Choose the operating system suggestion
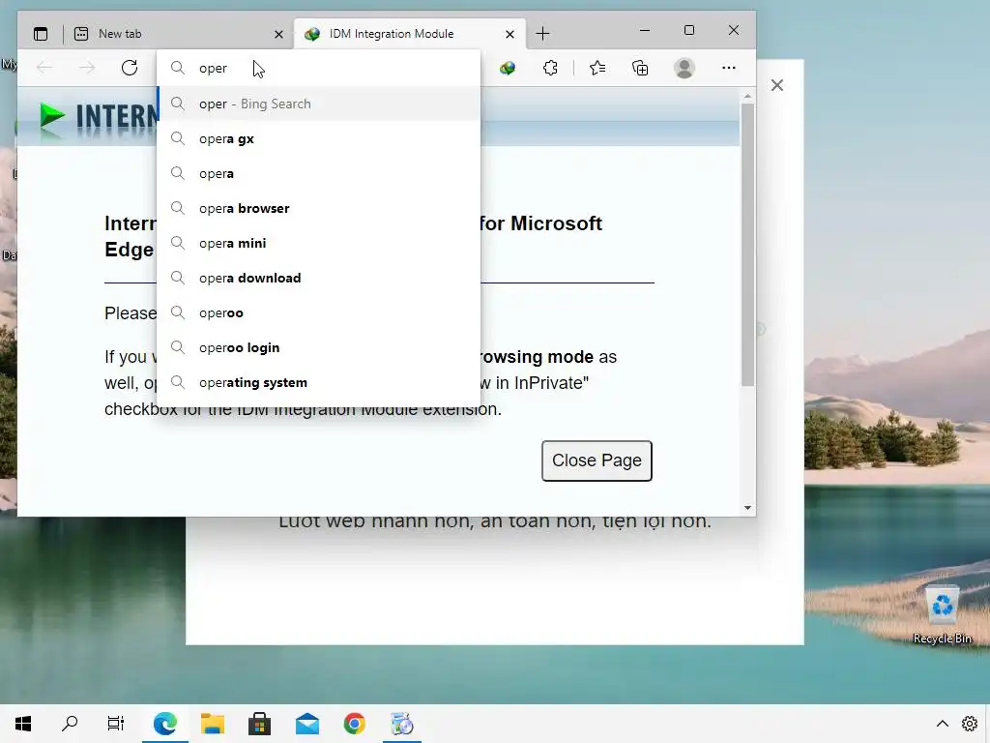Viewport: 990px width, 743px height. (x=319, y=381)
